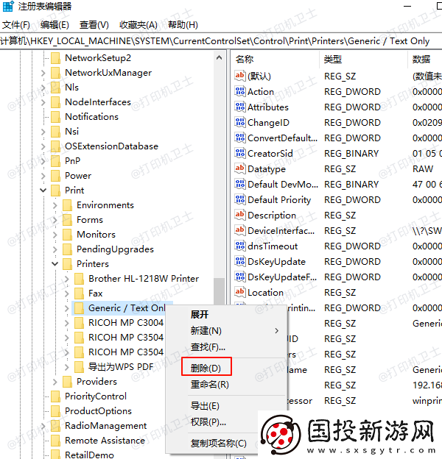Click the Location string value icon

point(239,292)
